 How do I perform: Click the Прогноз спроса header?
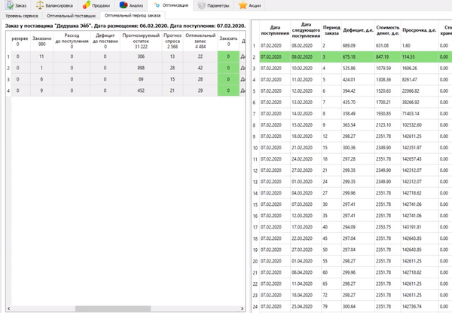[173, 41]
